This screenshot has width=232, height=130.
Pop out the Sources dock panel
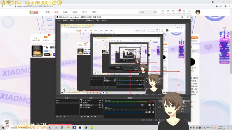click(x=102, y=98)
